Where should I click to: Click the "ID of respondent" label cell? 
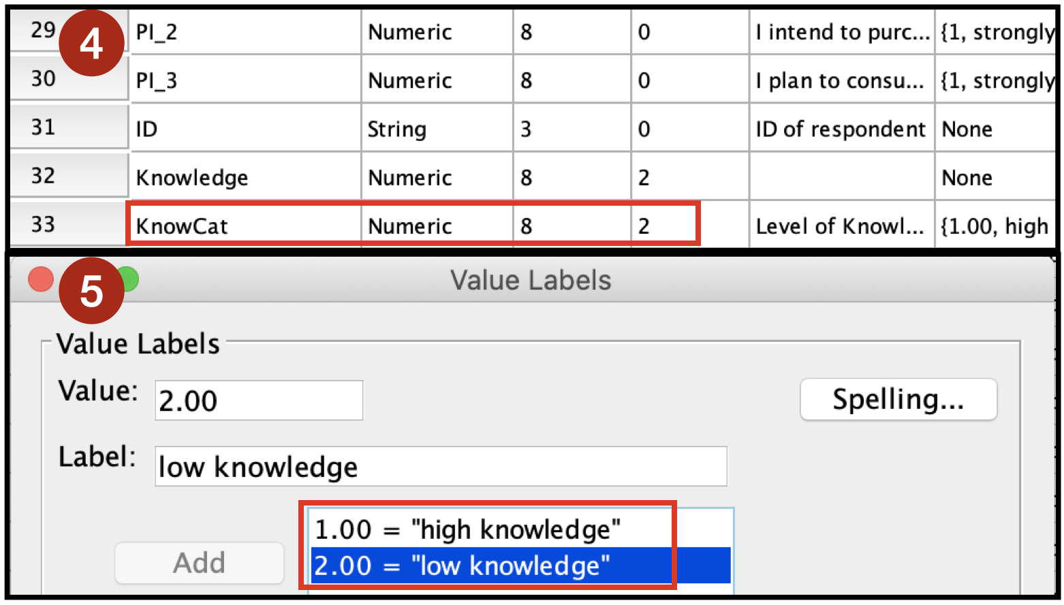coord(841,128)
